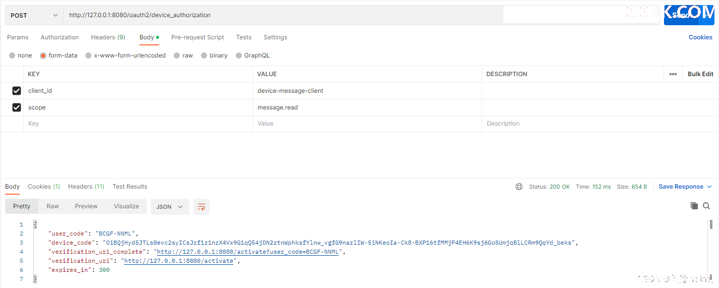This screenshot has width=719, height=288.
Task: Click the VALUE column header
Action: [x=267, y=74]
